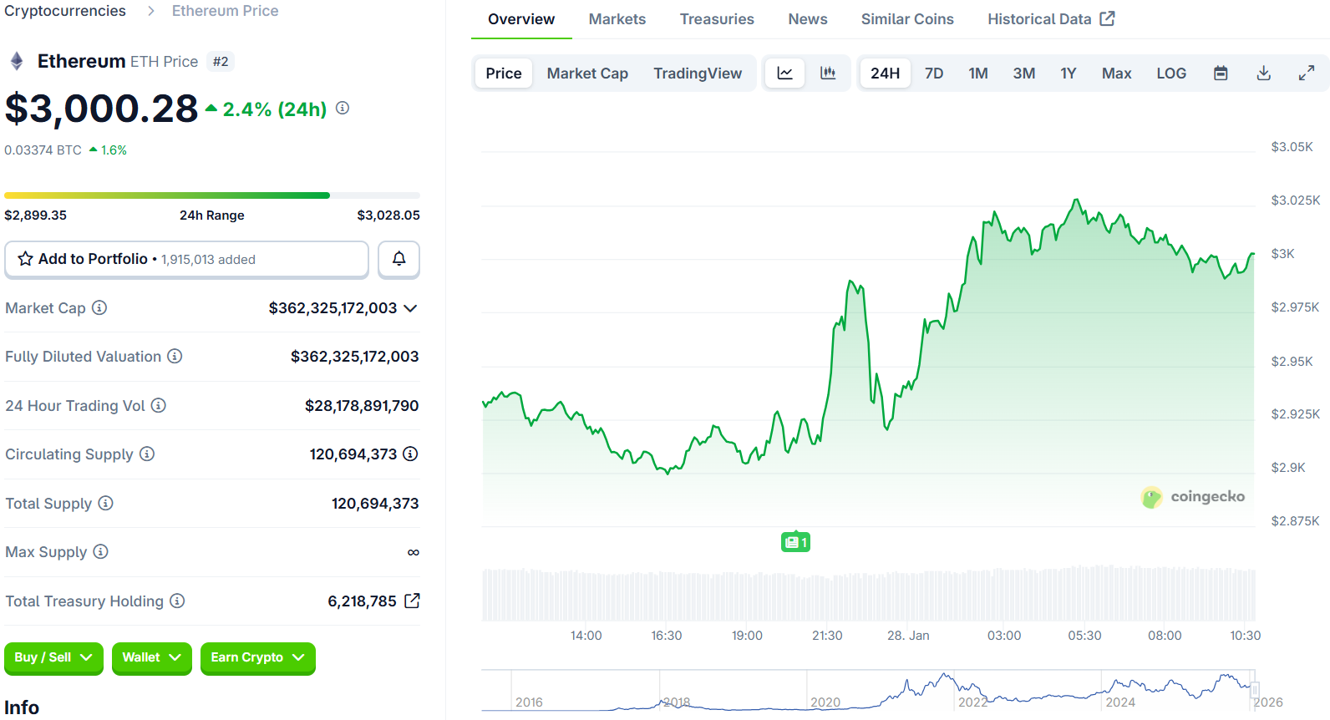Image resolution: width=1330 pixels, height=720 pixels.
Task: Switch the chart to Market Cap view
Action: coord(587,74)
